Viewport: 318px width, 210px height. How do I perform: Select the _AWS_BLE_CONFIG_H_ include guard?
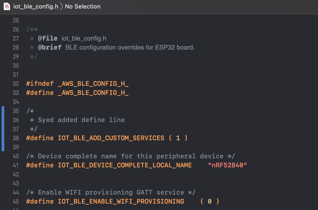pyautogui.click(x=93, y=83)
